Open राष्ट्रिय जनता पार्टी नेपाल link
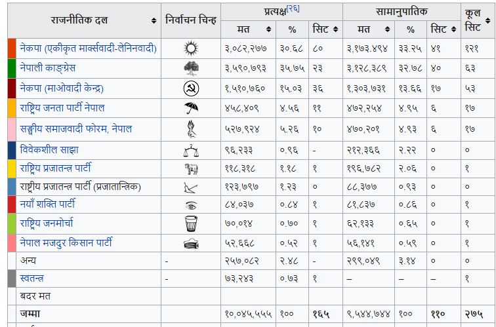 pyautogui.click(x=62, y=107)
